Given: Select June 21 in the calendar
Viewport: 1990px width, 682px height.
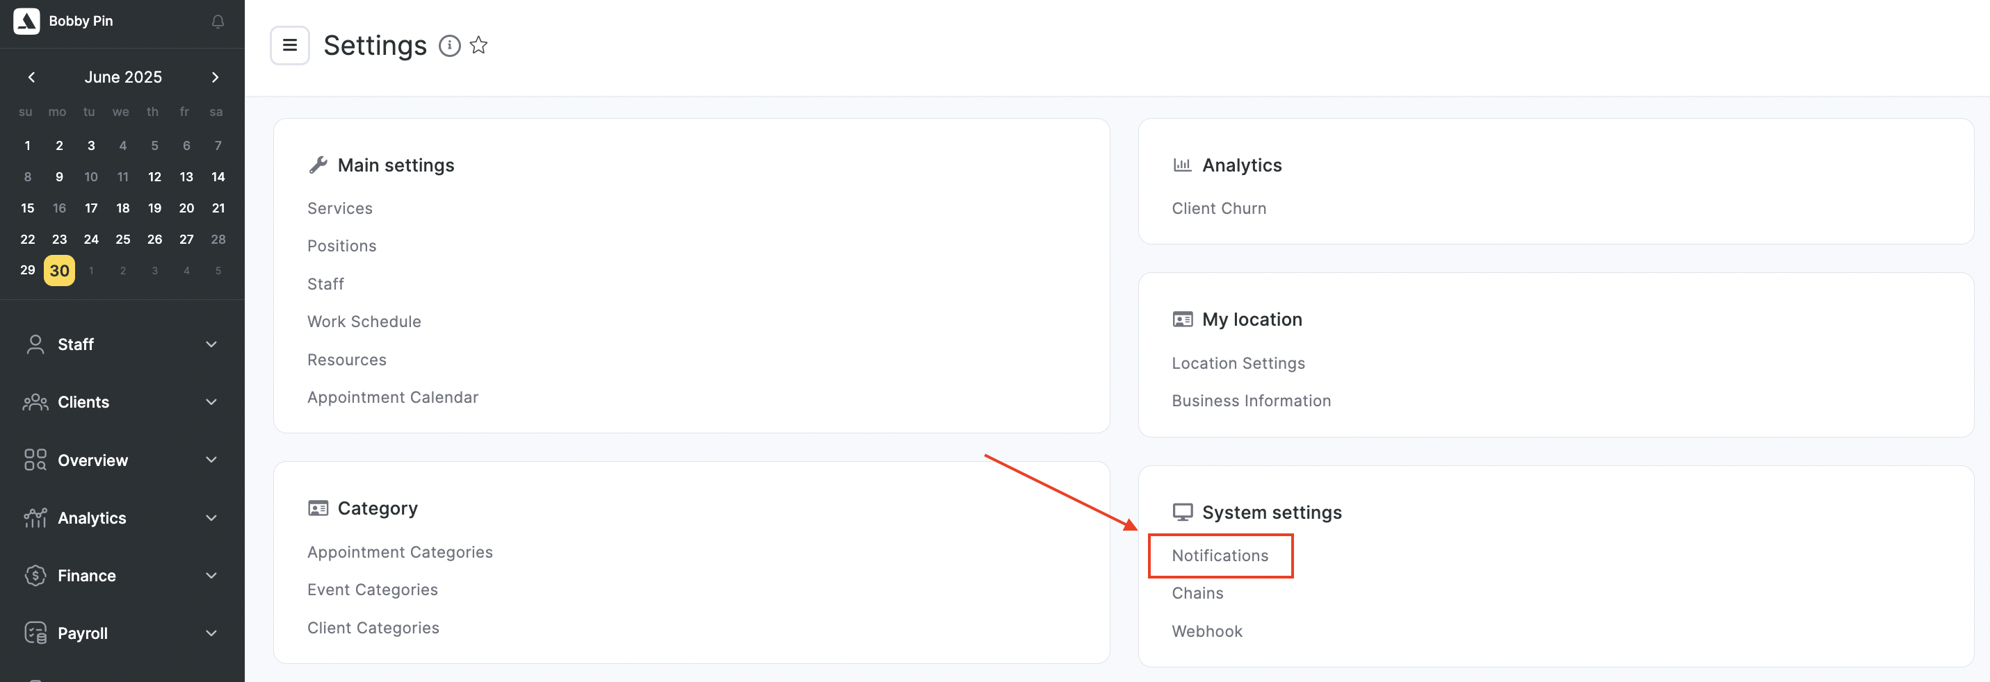Looking at the screenshot, I should click(218, 208).
